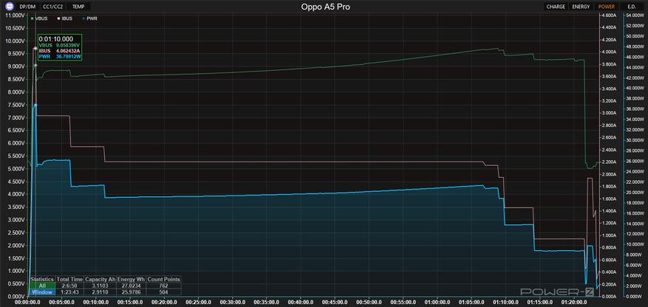Screen dimensions: 648x307
Task: Click the tooltip PWR value 36.79912W
Action: tap(68, 56)
